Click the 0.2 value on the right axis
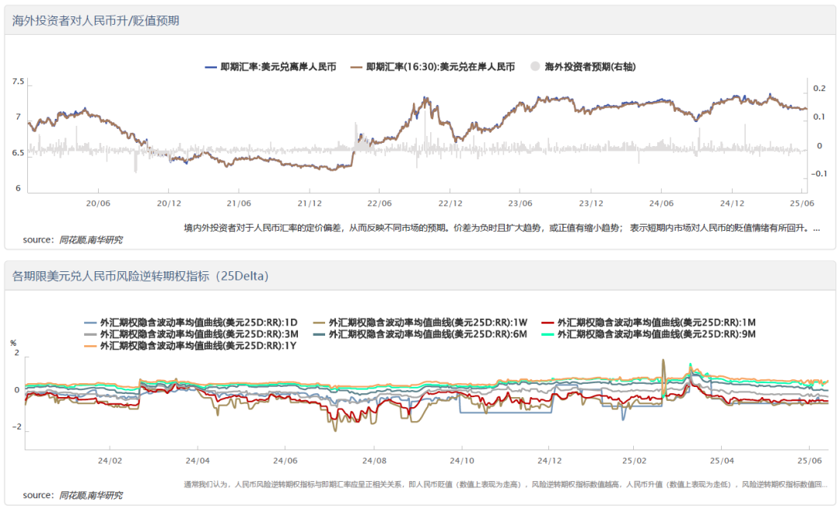Viewport: 840px width, 509px height. coord(819,89)
